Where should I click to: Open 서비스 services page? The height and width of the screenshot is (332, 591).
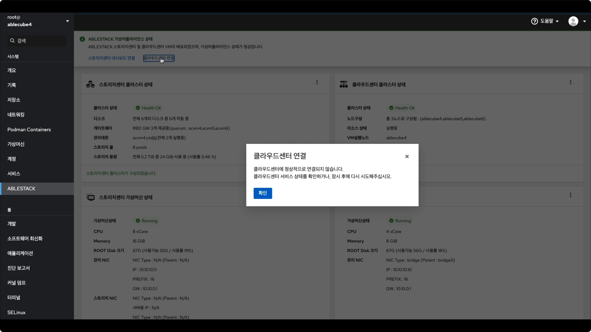click(x=37, y=173)
